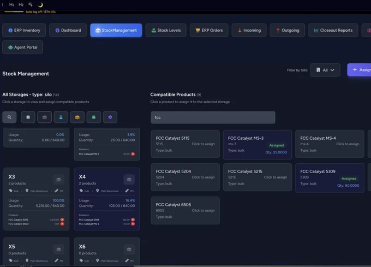Screen dimensions: 371x267
Task: Click the location pin icon on X6 card
Action: (x=98, y=260)
